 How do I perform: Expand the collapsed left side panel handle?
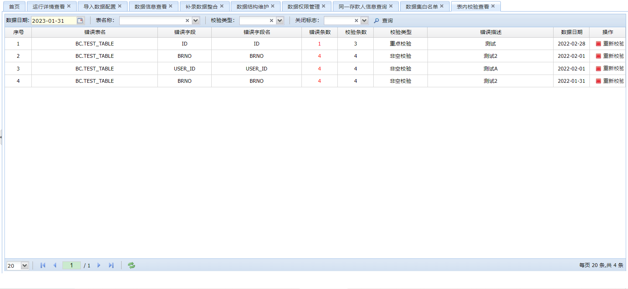click(1, 137)
